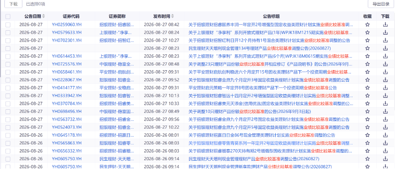Favorite the 民生理财天天增利现金管理134号 announcement

tap(367, 48)
